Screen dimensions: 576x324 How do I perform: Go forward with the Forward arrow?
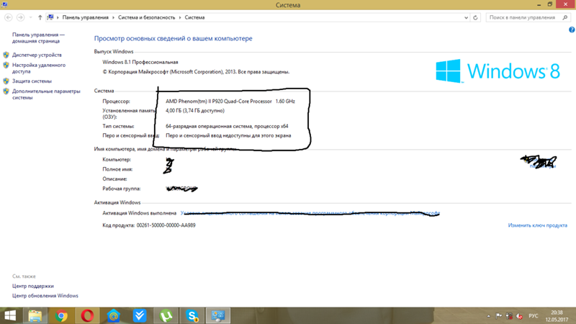coord(21,17)
